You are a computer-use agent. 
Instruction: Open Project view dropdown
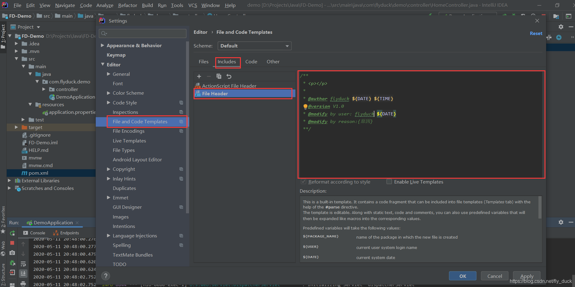pyautogui.click(x=38, y=27)
